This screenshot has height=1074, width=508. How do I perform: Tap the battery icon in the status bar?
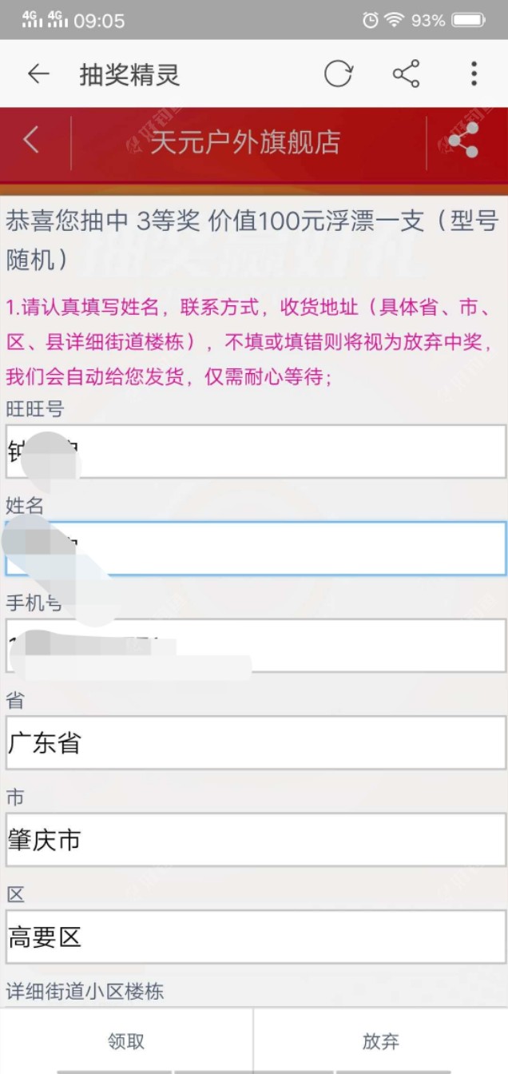pos(468,21)
